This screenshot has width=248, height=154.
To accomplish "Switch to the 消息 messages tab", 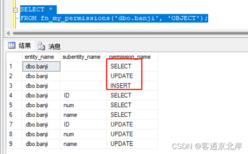I will point(49,46).
